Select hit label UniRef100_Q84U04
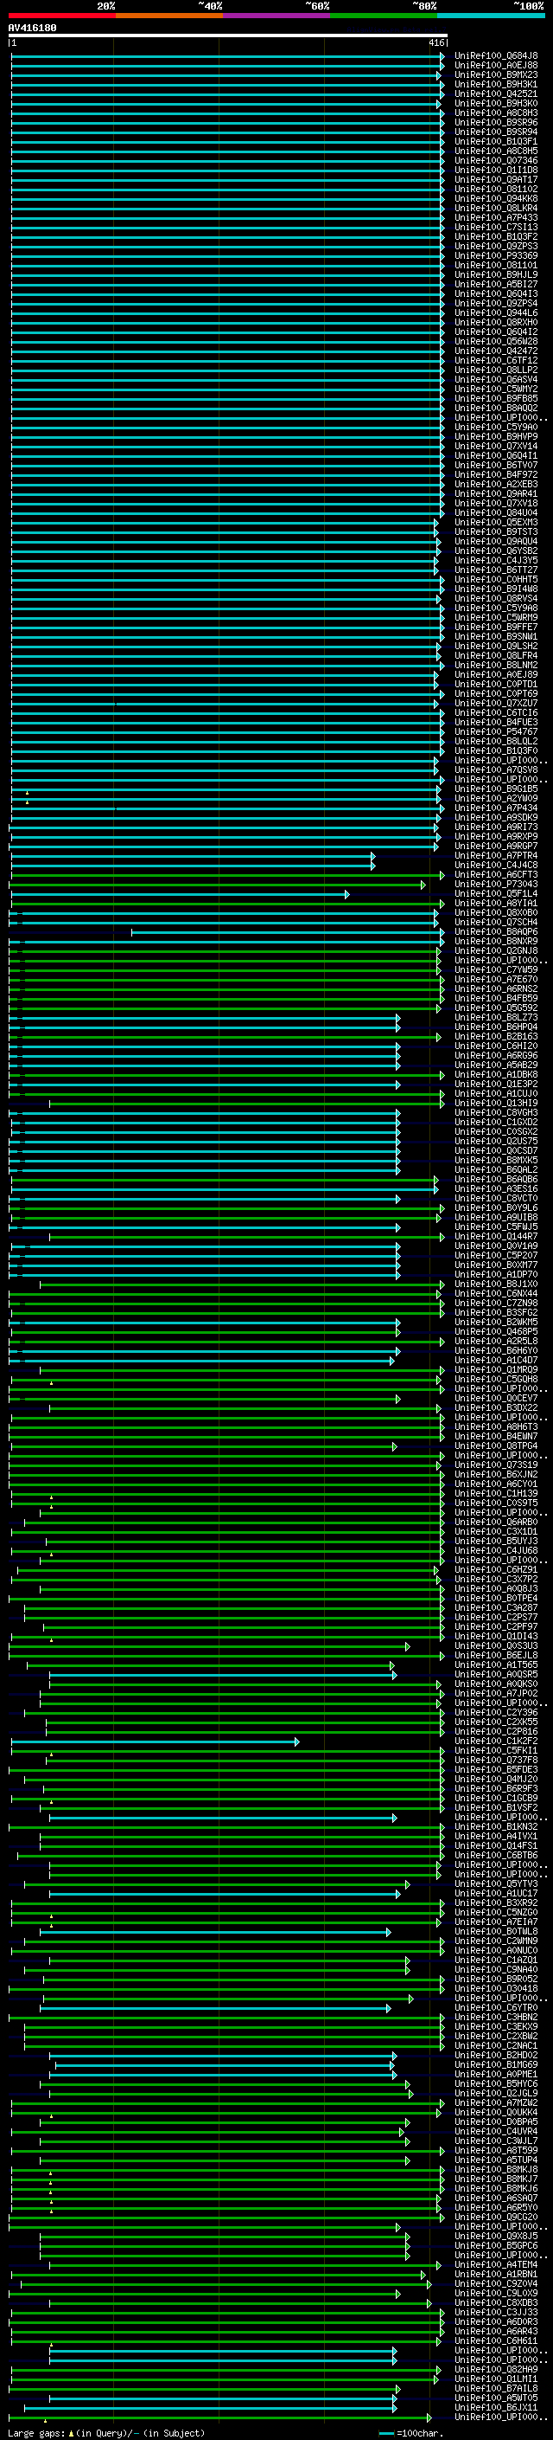 click(496, 513)
